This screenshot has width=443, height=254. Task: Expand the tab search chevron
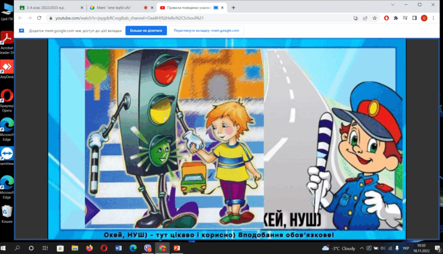[x=393, y=5]
